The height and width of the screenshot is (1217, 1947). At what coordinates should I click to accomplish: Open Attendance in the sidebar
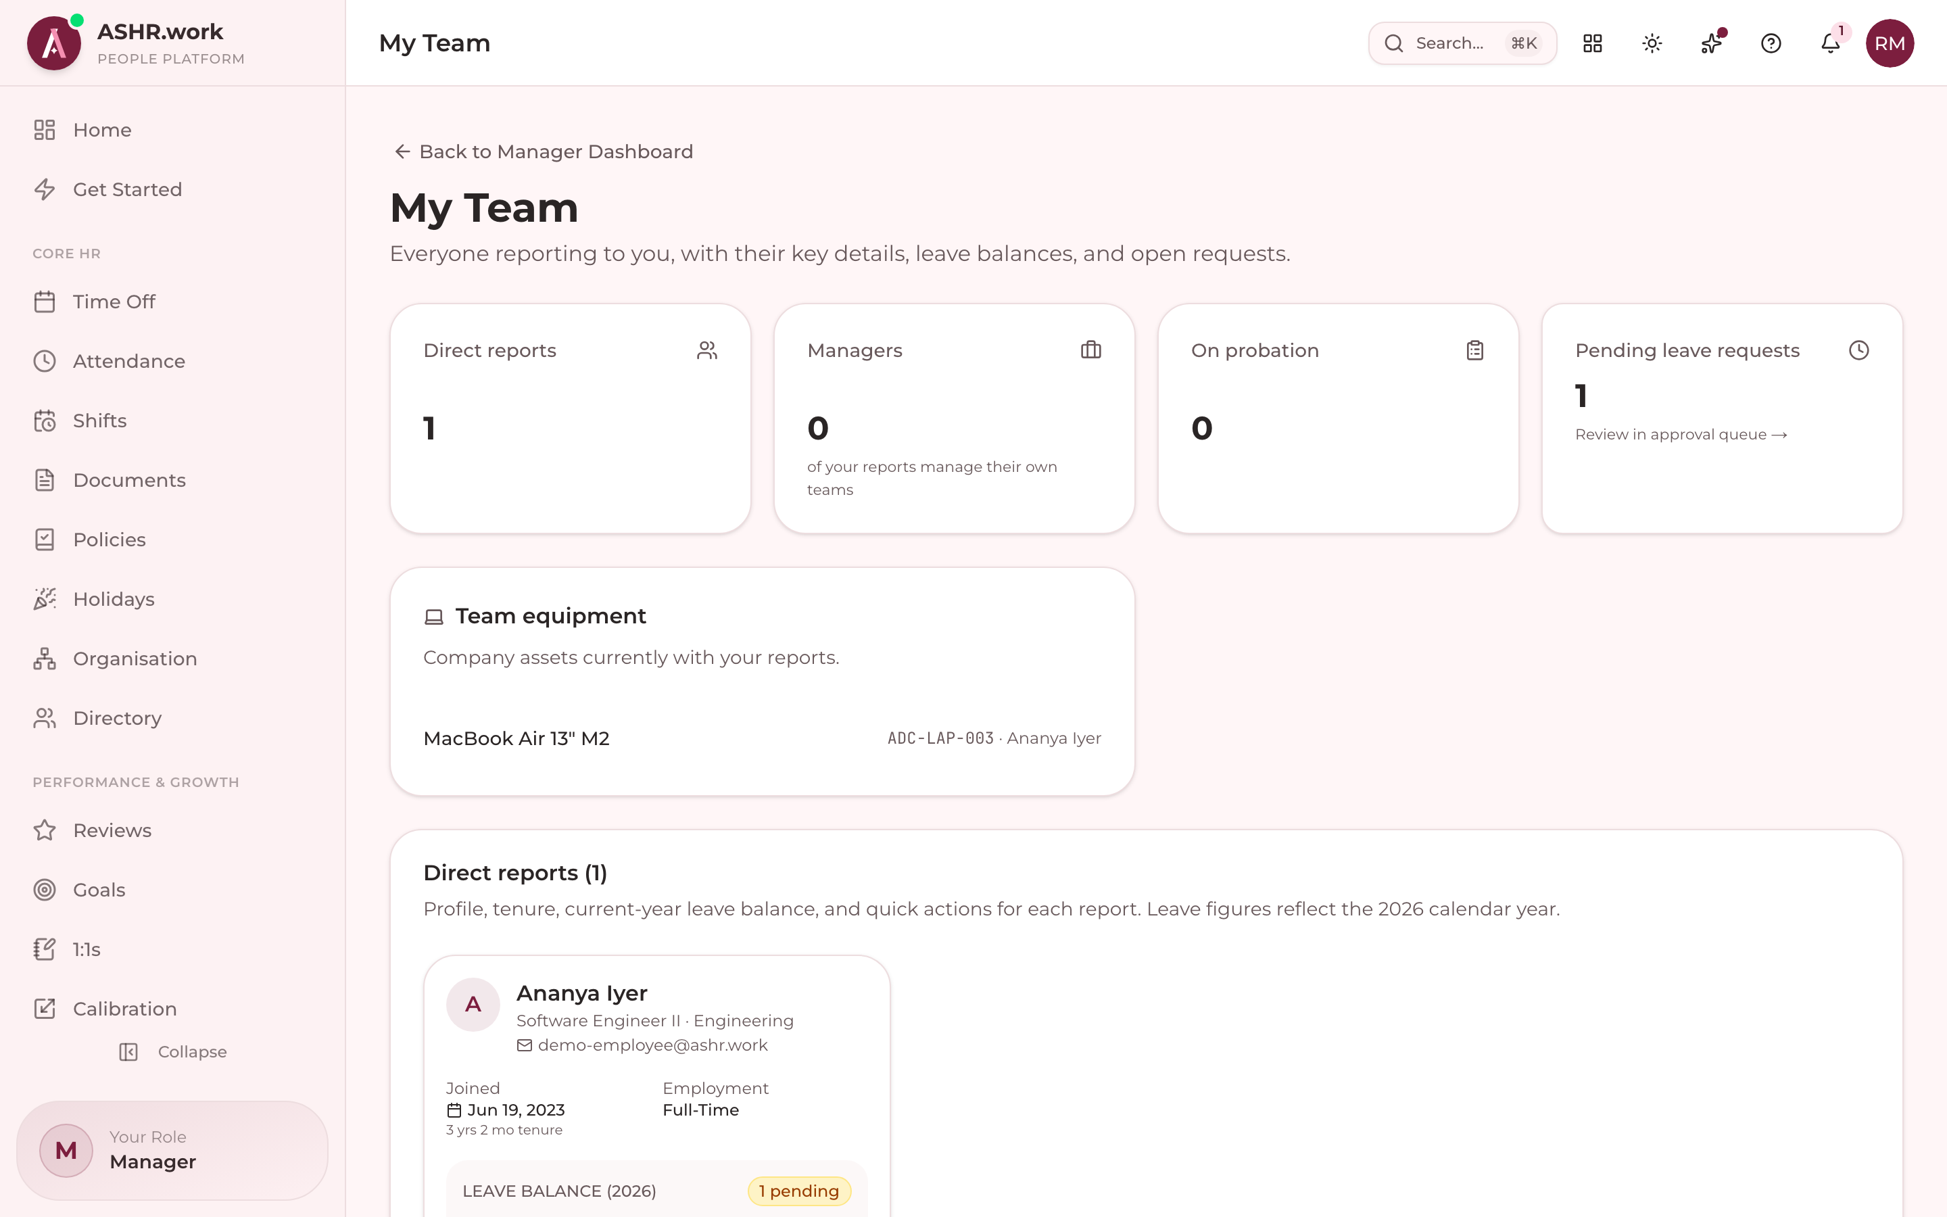pyautogui.click(x=172, y=362)
